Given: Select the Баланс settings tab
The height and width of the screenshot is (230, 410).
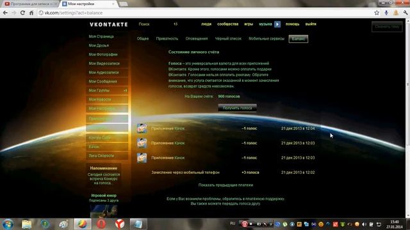Looking at the screenshot, I should pyautogui.click(x=299, y=39).
